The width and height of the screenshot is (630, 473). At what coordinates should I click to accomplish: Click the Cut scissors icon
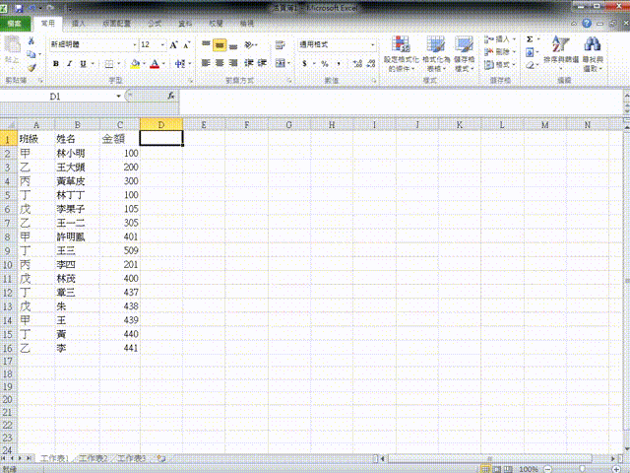click(31, 41)
